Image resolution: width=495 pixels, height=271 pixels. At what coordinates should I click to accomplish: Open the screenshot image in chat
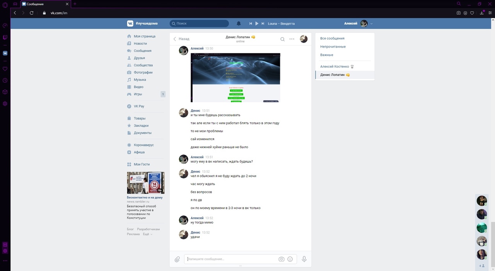click(x=235, y=77)
